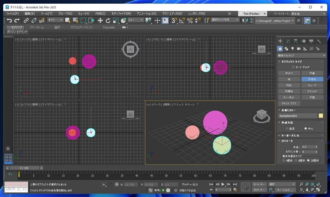
Task: Open the すべて selection filter dropdown
Action: coord(55,20)
